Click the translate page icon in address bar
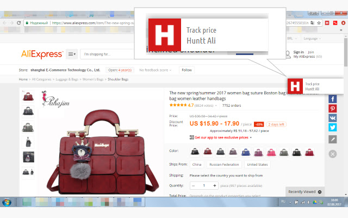This screenshot has height=218, width=348. click(x=312, y=23)
